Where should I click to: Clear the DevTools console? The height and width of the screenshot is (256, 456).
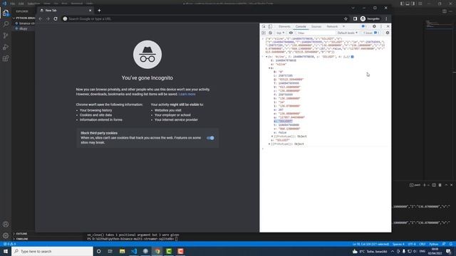pos(270,33)
